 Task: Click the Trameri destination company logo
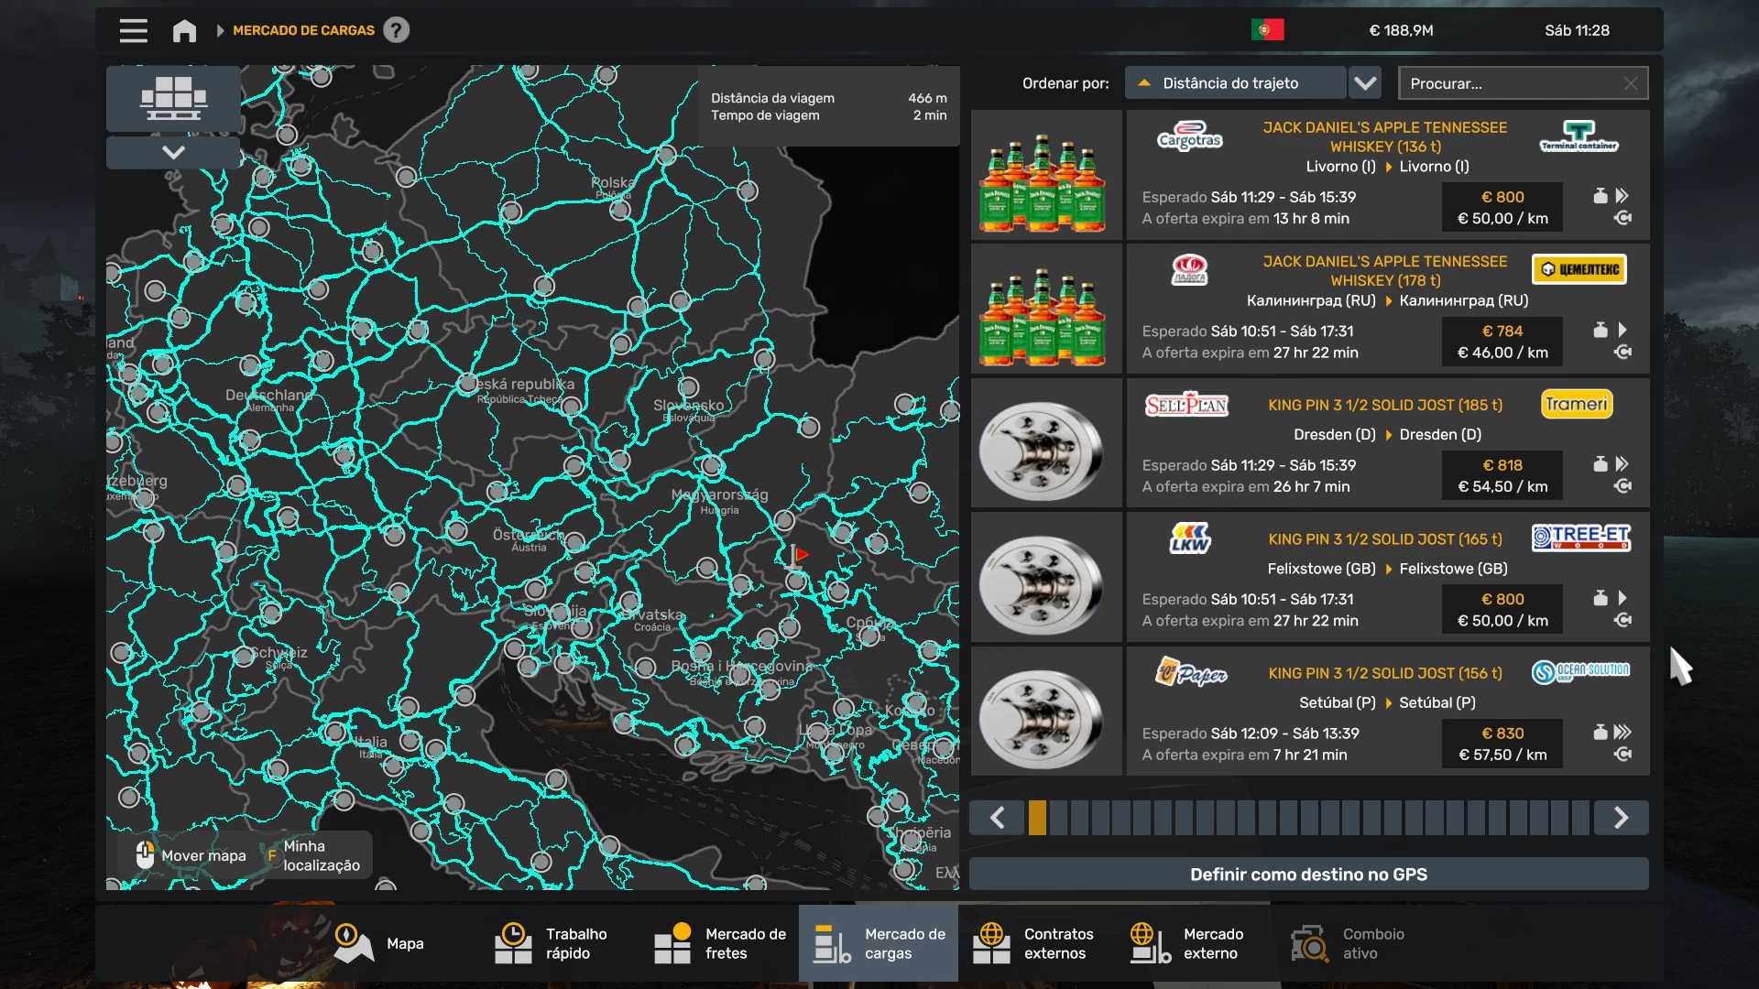[1576, 404]
